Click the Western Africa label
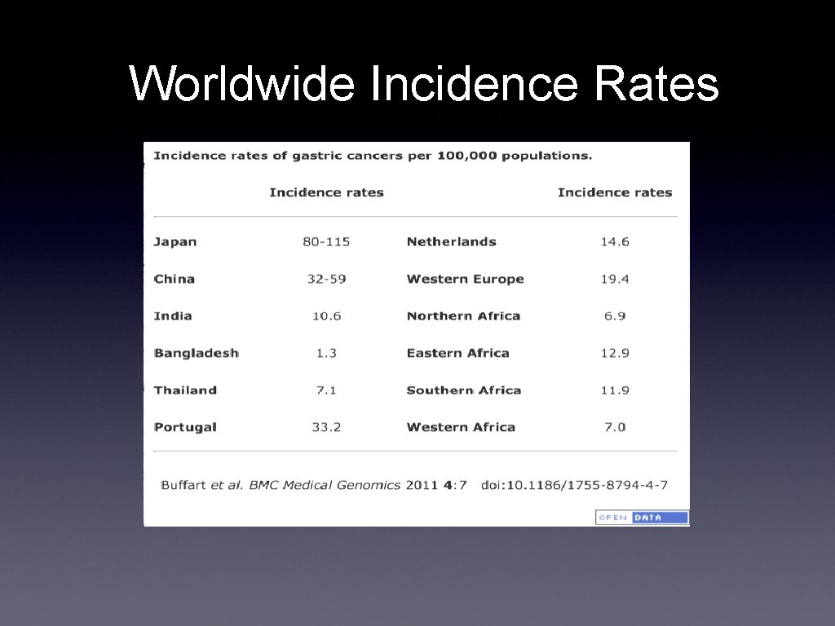This screenshot has height=626, width=835. coord(460,427)
